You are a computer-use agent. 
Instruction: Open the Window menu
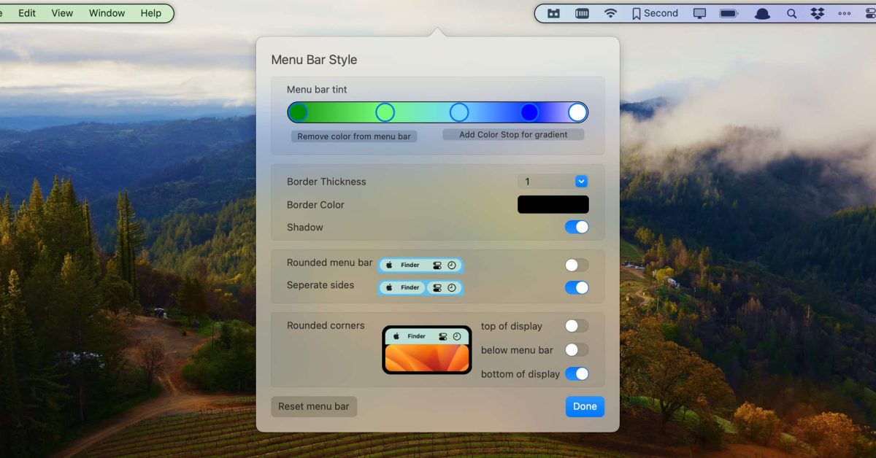107,13
